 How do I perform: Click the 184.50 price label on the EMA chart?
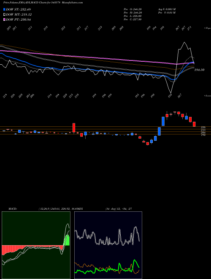[199, 70]
